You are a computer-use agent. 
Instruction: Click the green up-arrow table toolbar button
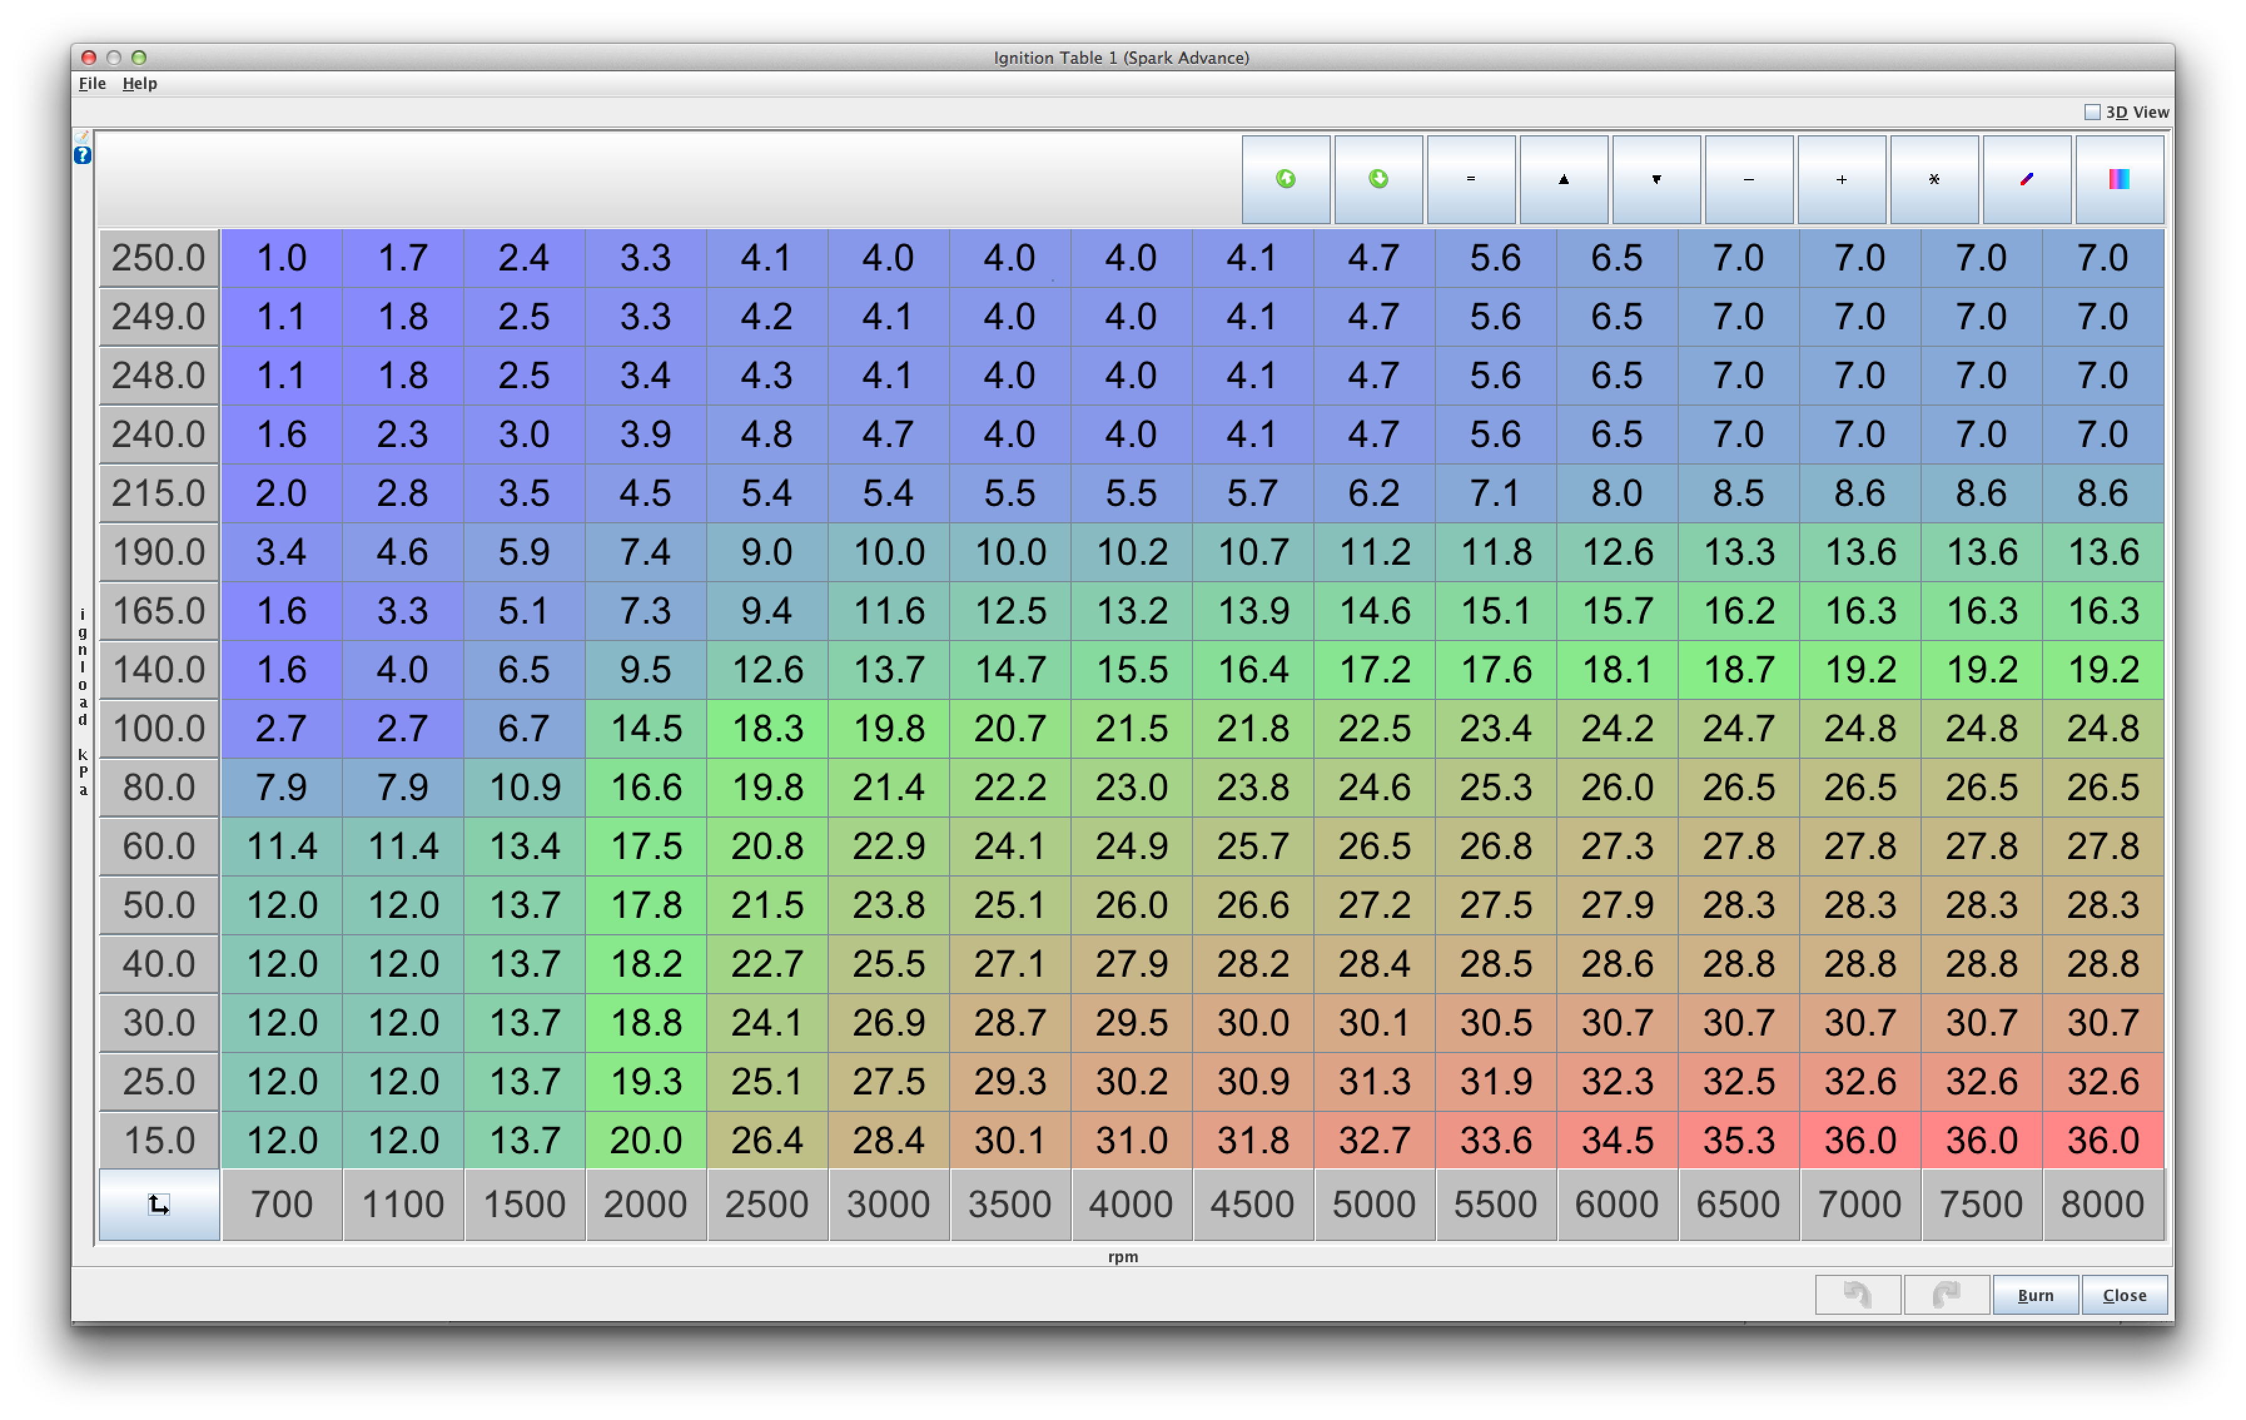[1285, 179]
